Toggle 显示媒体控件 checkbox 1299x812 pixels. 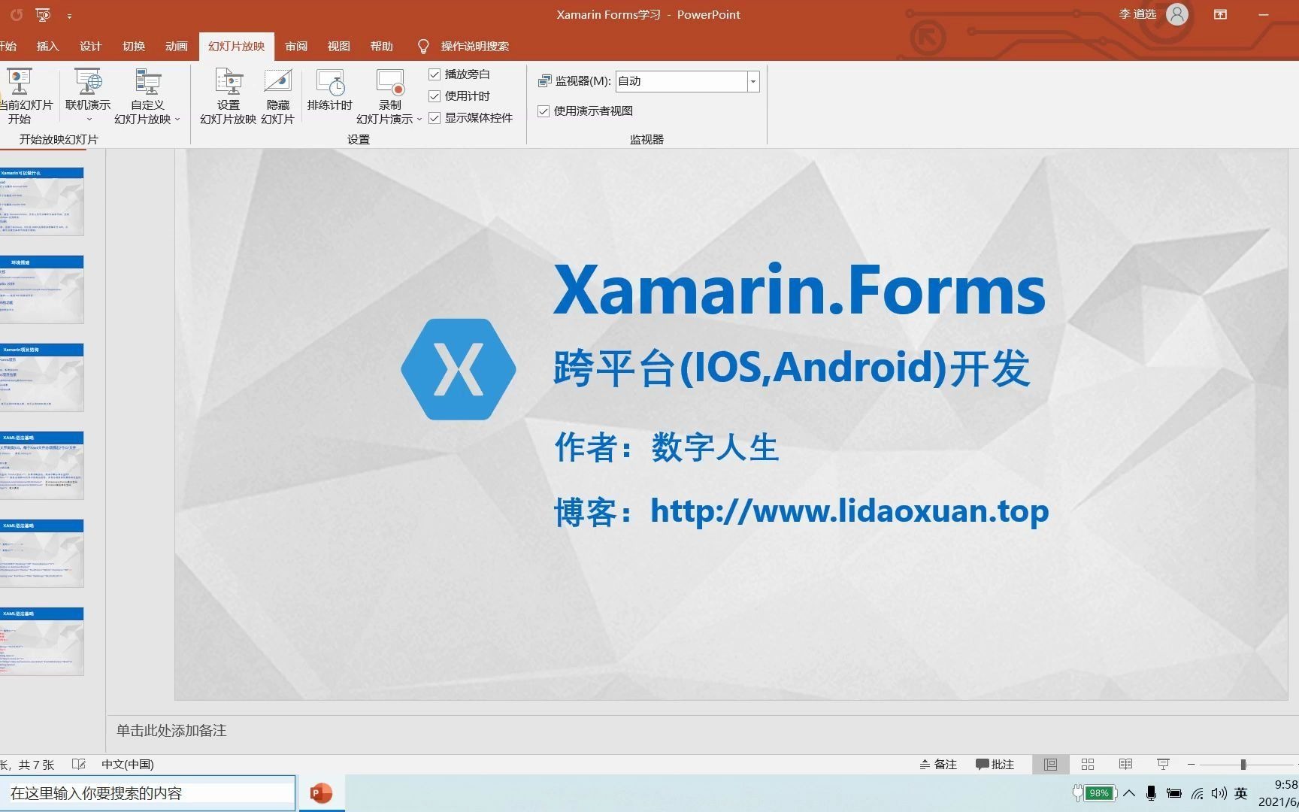click(435, 118)
